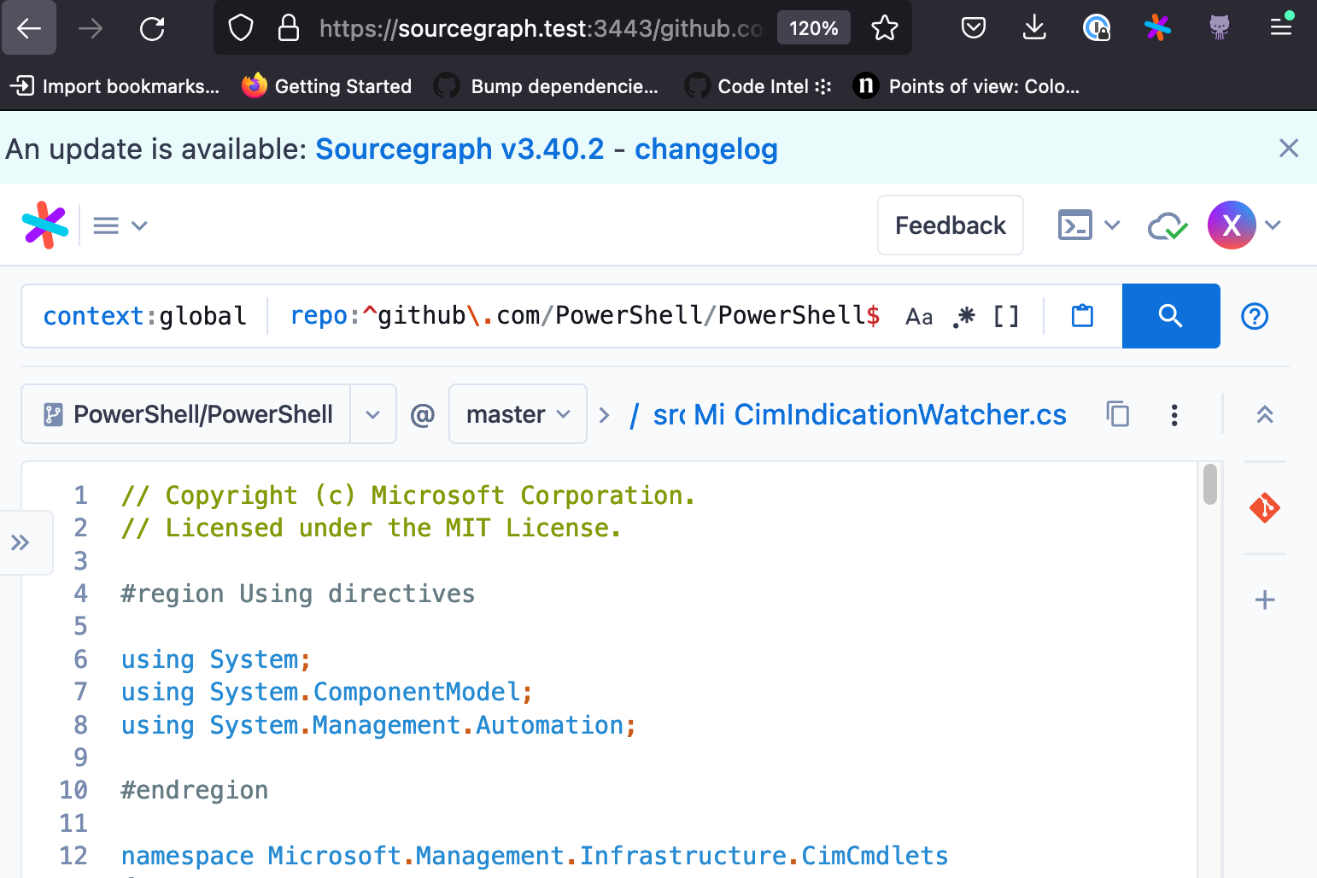1317x878 pixels.
Task: Copy file path using the copy icon
Action: click(1118, 414)
